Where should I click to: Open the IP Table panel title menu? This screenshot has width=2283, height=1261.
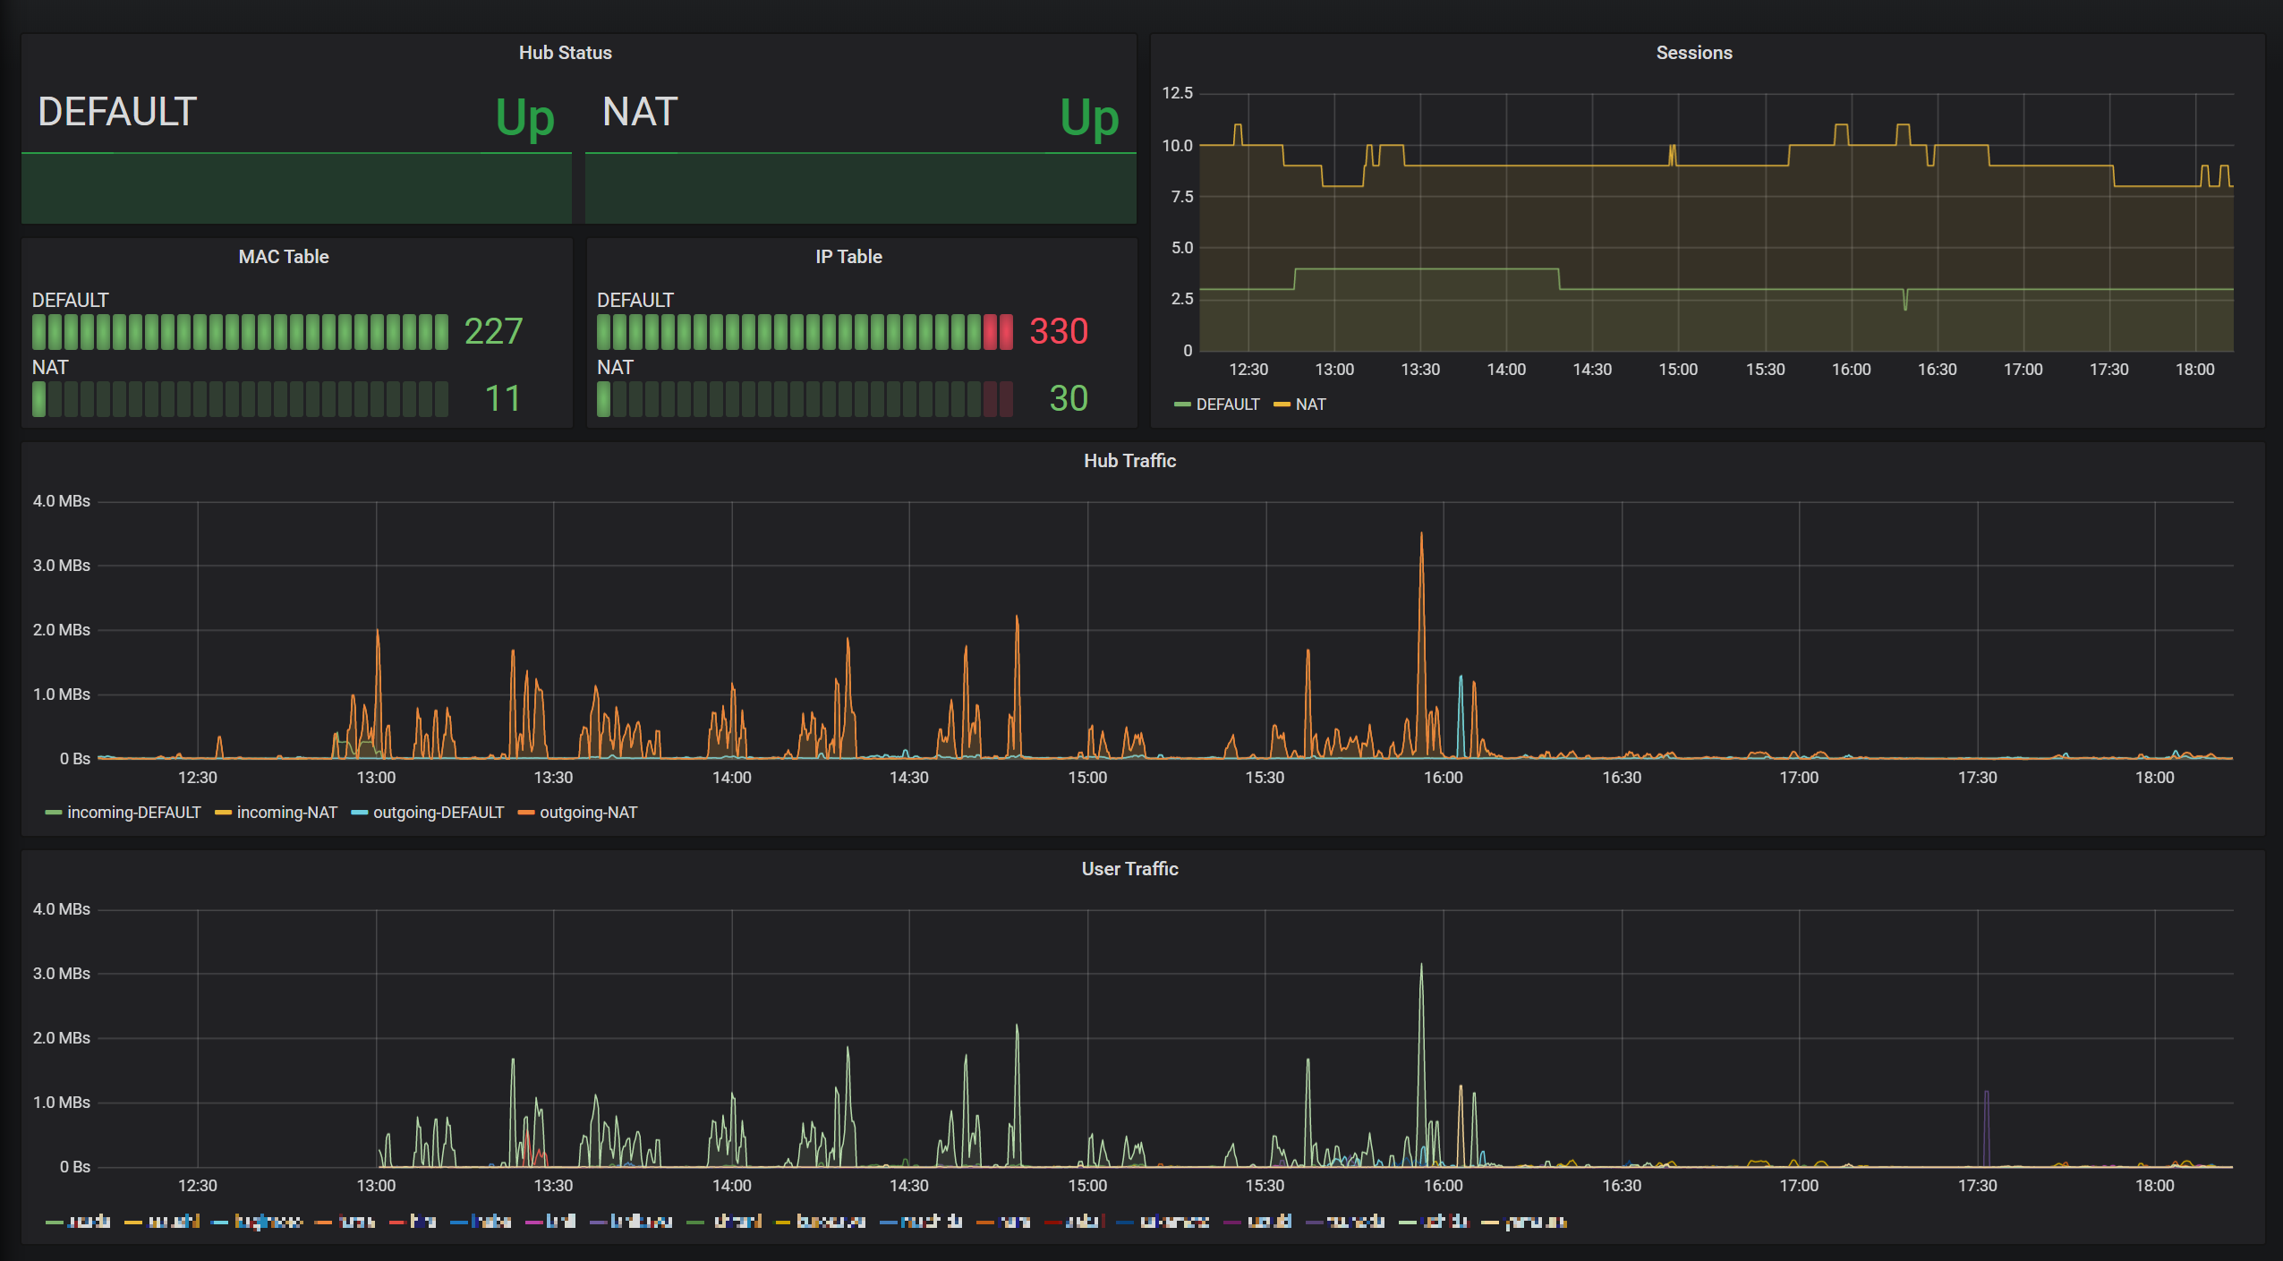(848, 257)
